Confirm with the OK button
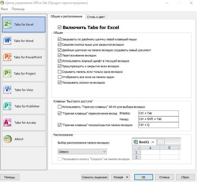 point(144,177)
